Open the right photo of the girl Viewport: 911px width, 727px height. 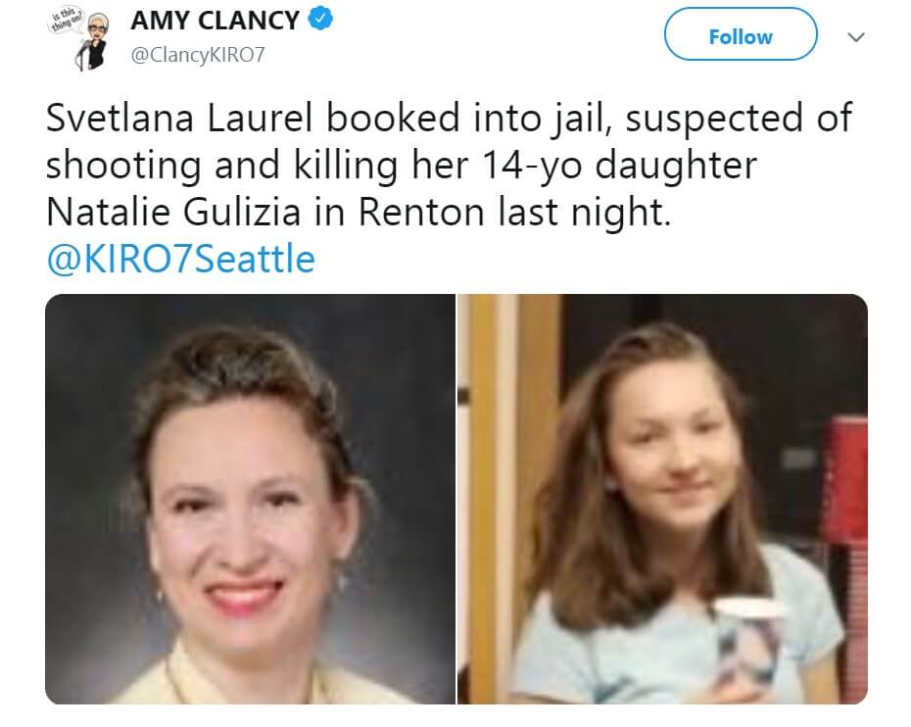pos(663,499)
